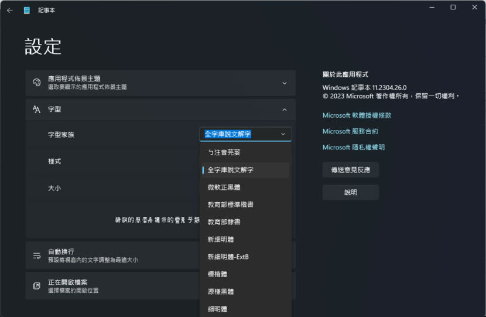The height and width of the screenshot is (317, 486).
Task: Choose 微軟正黑體 font
Action: (245, 188)
